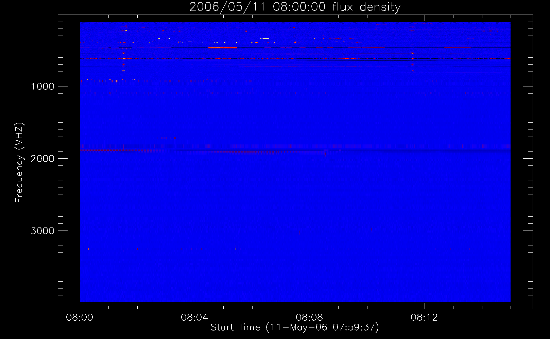Click the 08:08 time tick label
The width and height of the screenshot is (550, 339).
coord(309,318)
